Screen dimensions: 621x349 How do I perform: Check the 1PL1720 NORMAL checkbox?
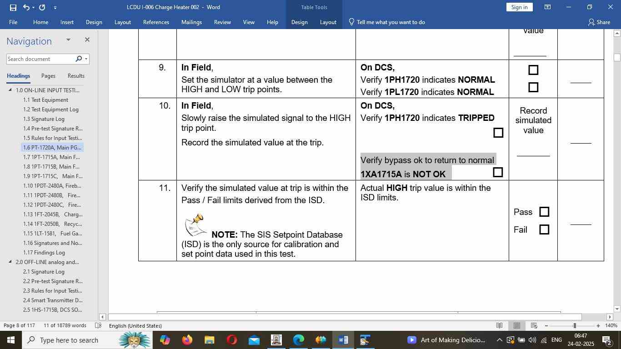coord(533,87)
